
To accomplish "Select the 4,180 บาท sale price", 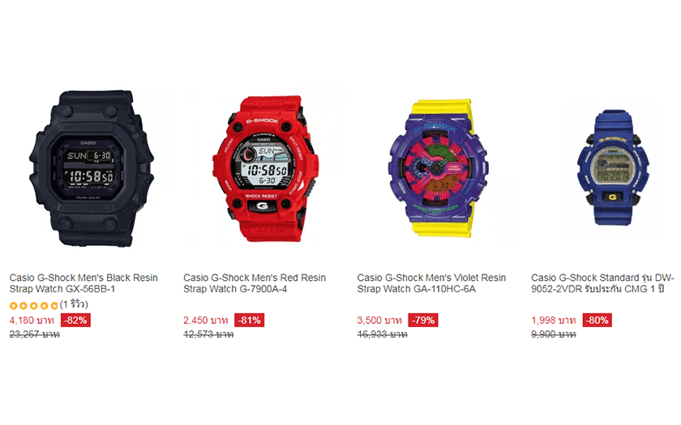I will 32,321.
